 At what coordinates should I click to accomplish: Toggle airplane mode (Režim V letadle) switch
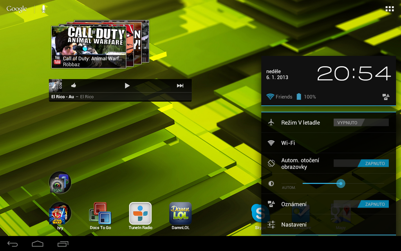point(361,123)
